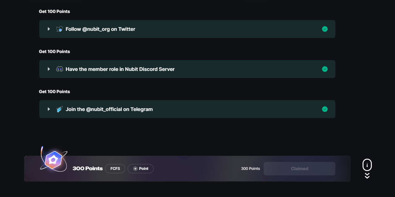
Task: Click the green checkmark on Discord task
Action: [x=325, y=69]
